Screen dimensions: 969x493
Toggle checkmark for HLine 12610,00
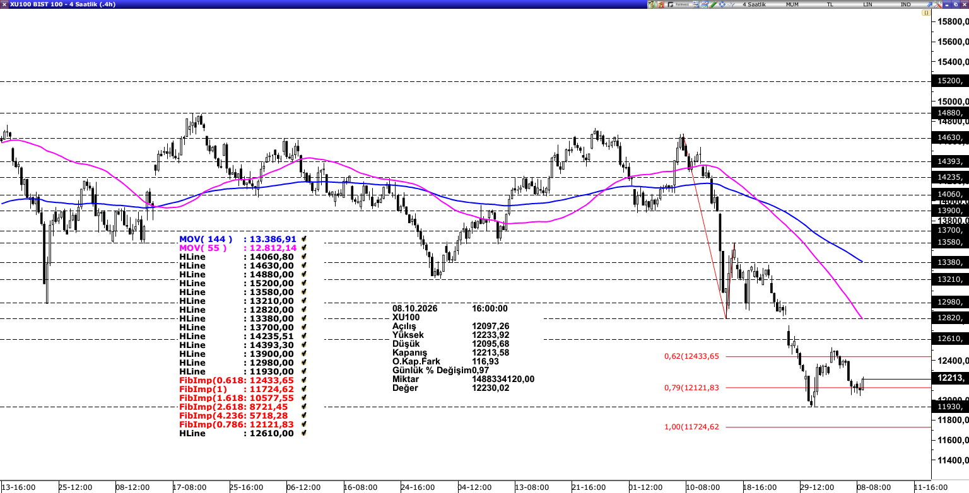[x=304, y=434]
